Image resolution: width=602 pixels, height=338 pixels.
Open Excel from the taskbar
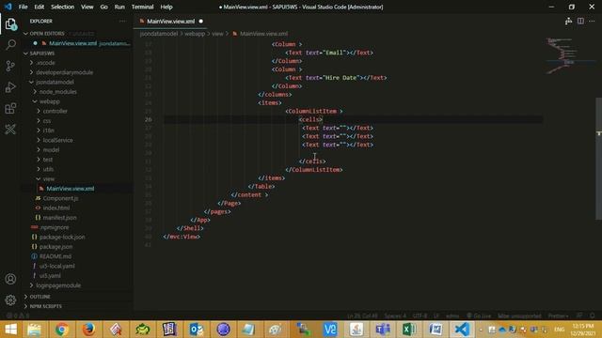pos(409,330)
